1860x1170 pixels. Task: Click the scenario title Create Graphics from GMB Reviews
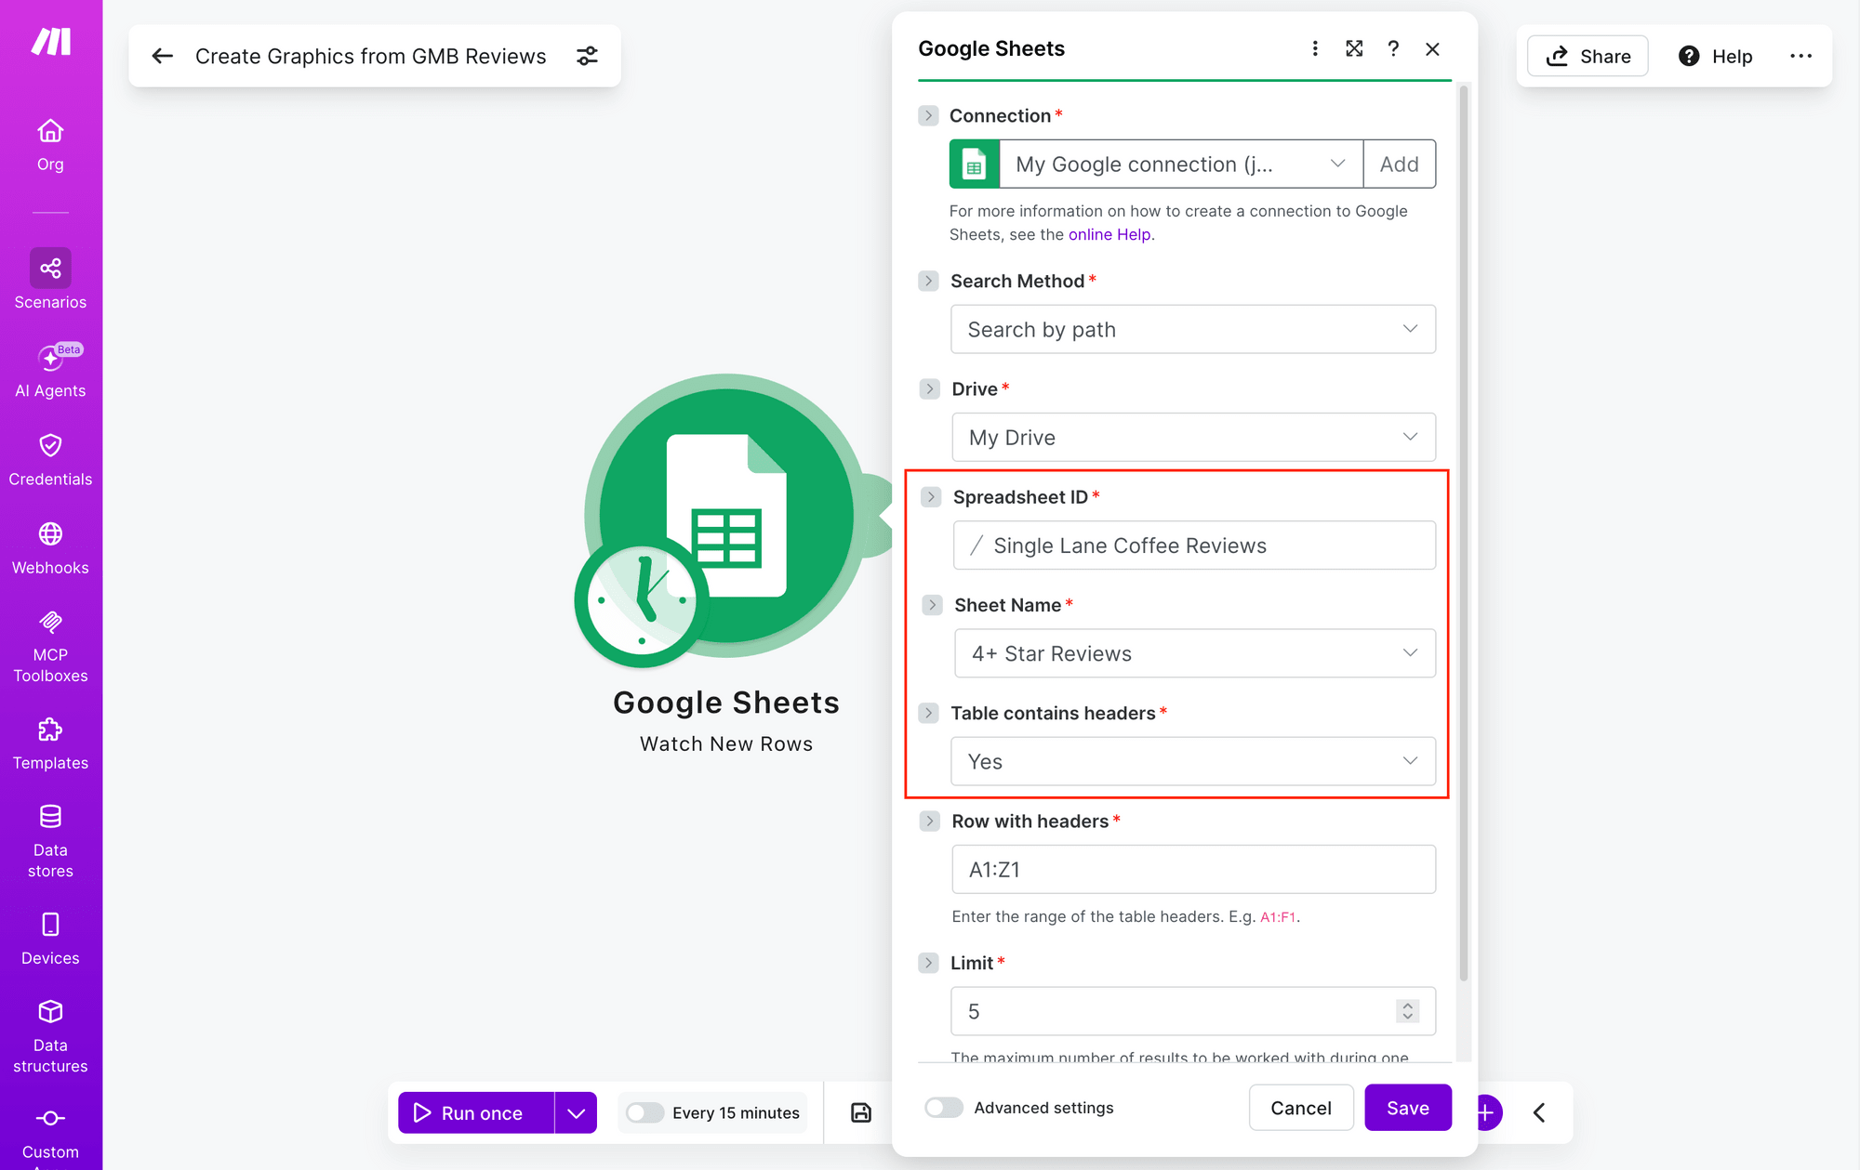coord(370,56)
